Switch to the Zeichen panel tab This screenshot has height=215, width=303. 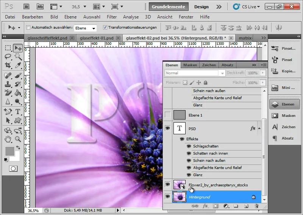209,65
